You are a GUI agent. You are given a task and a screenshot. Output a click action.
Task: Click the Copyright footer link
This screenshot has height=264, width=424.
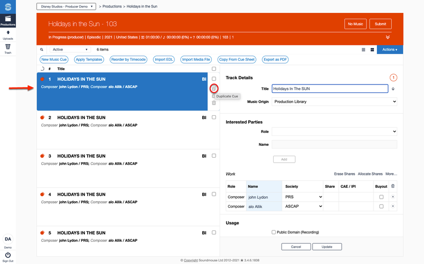point(191,261)
